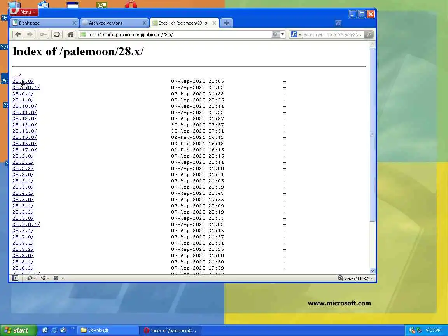448x336 pixels.
Task: Click the scrollbar down arrow
Action: [x=372, y=271]
